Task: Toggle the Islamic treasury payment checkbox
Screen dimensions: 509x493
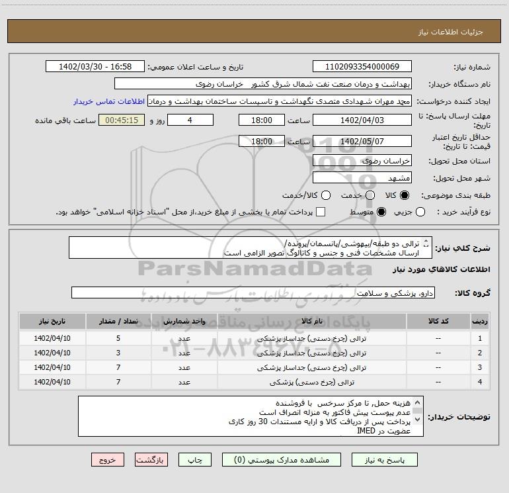Action: tap(321, 212)
